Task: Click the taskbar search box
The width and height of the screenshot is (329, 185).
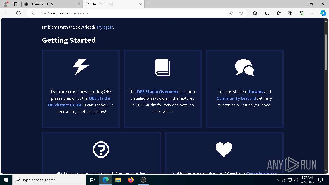Action: tap(49, 180)
